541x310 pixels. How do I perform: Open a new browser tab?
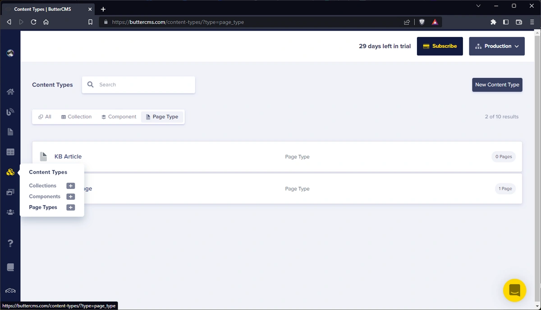click(103, 9)
